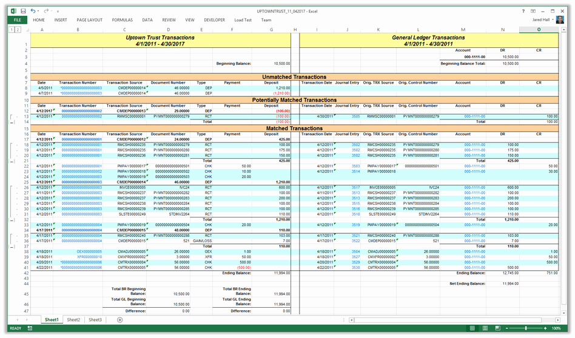Switch to the PAGE LAYOUT ribbon tab
This screenshot has width=575, height=338.
point(90,20)
